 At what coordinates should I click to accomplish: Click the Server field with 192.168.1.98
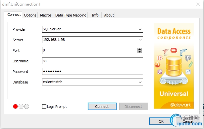click(x=92, y=40)
